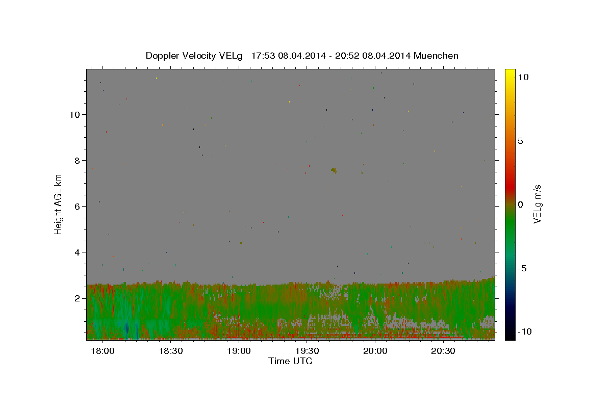
Task: Click the colorbar label '-5'
Action: click(522, 268)
